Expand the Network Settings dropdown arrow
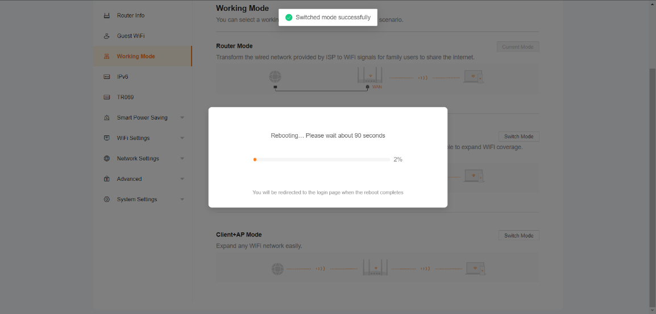This screenshot has width=656, height=314. coord(182,159)
